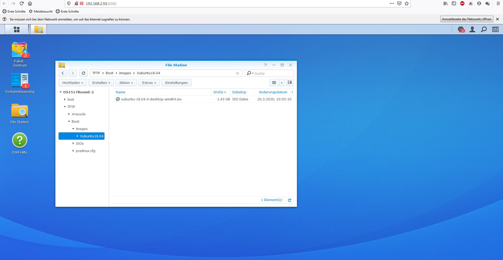Open File Station help question mark
Viewport: 503px width, 260px height.
click(x=265, y=65)
